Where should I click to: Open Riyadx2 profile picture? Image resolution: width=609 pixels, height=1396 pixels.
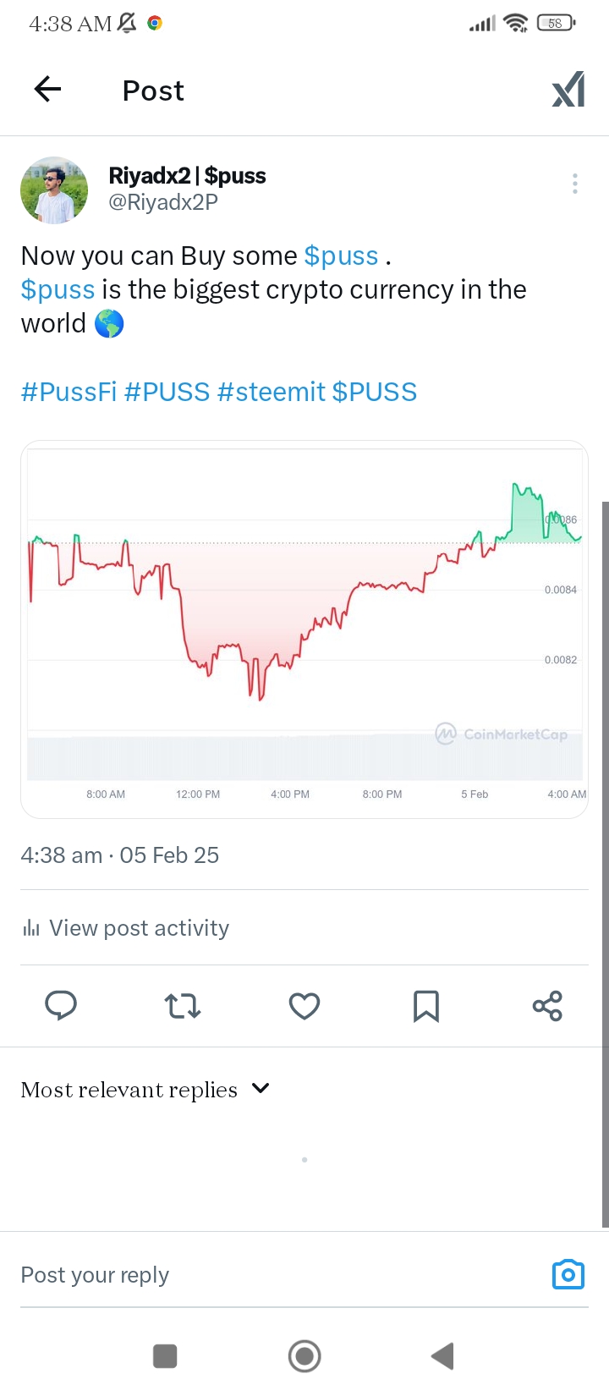pyautogui.click(x=54, y=190)
